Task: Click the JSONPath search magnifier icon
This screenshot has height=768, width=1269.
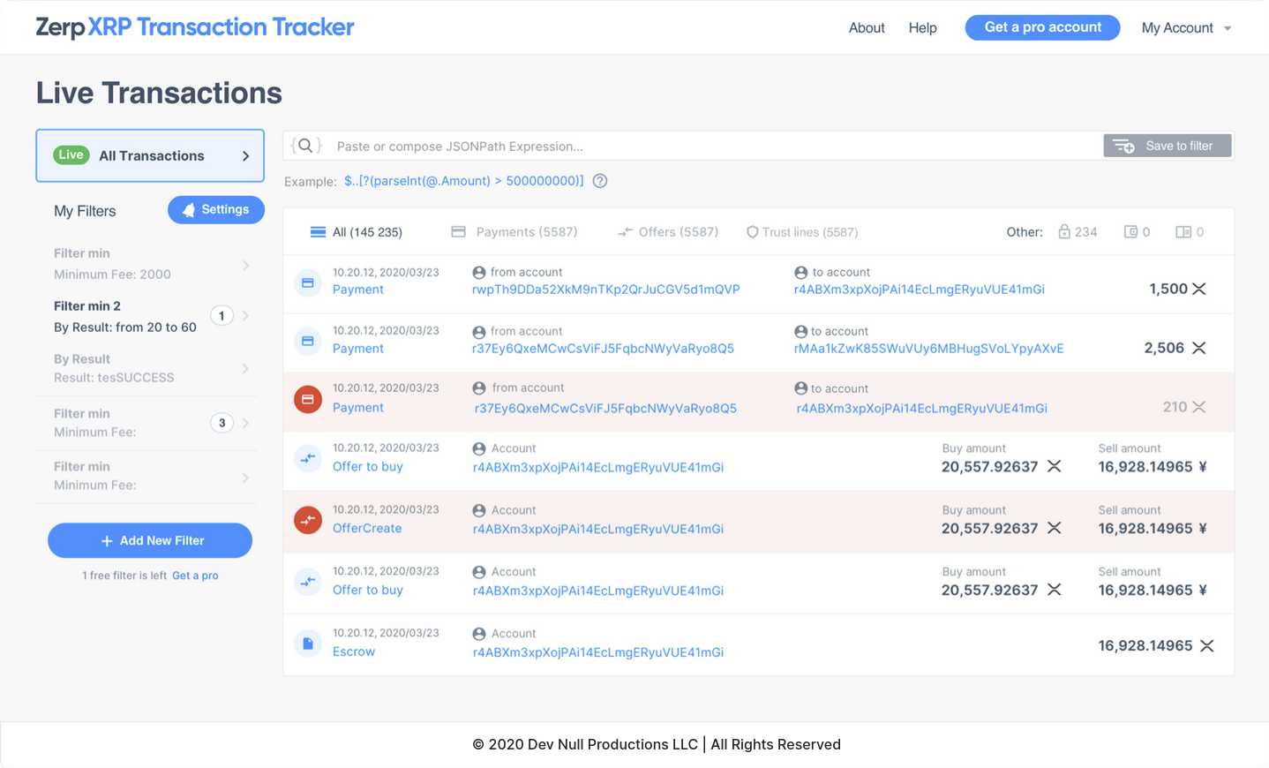Action: click(x=305, y=146)
